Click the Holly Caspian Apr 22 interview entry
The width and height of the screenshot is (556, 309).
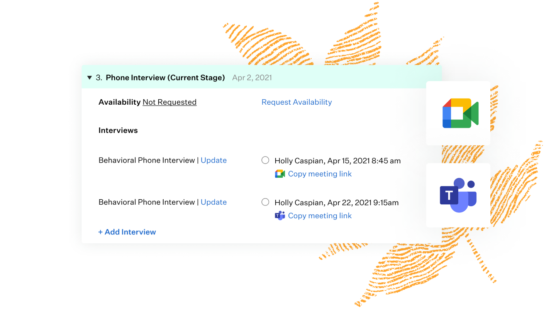pos(336,202)
